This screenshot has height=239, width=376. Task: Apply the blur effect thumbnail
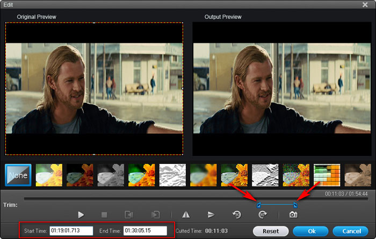point(204,175)
